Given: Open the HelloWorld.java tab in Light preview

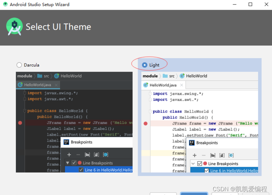Looking at the screenshot, I should pos(163,85).
